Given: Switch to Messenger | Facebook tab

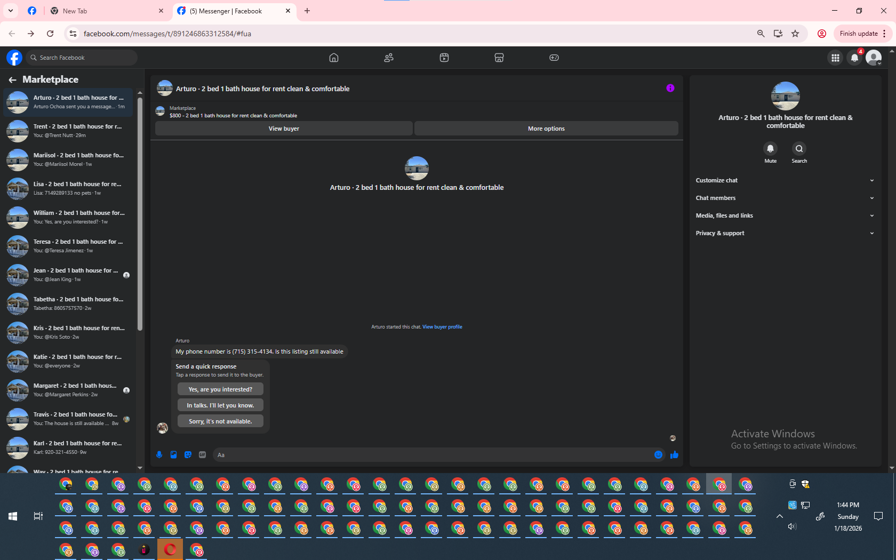Looking at the screenshot, I should 235,11.
